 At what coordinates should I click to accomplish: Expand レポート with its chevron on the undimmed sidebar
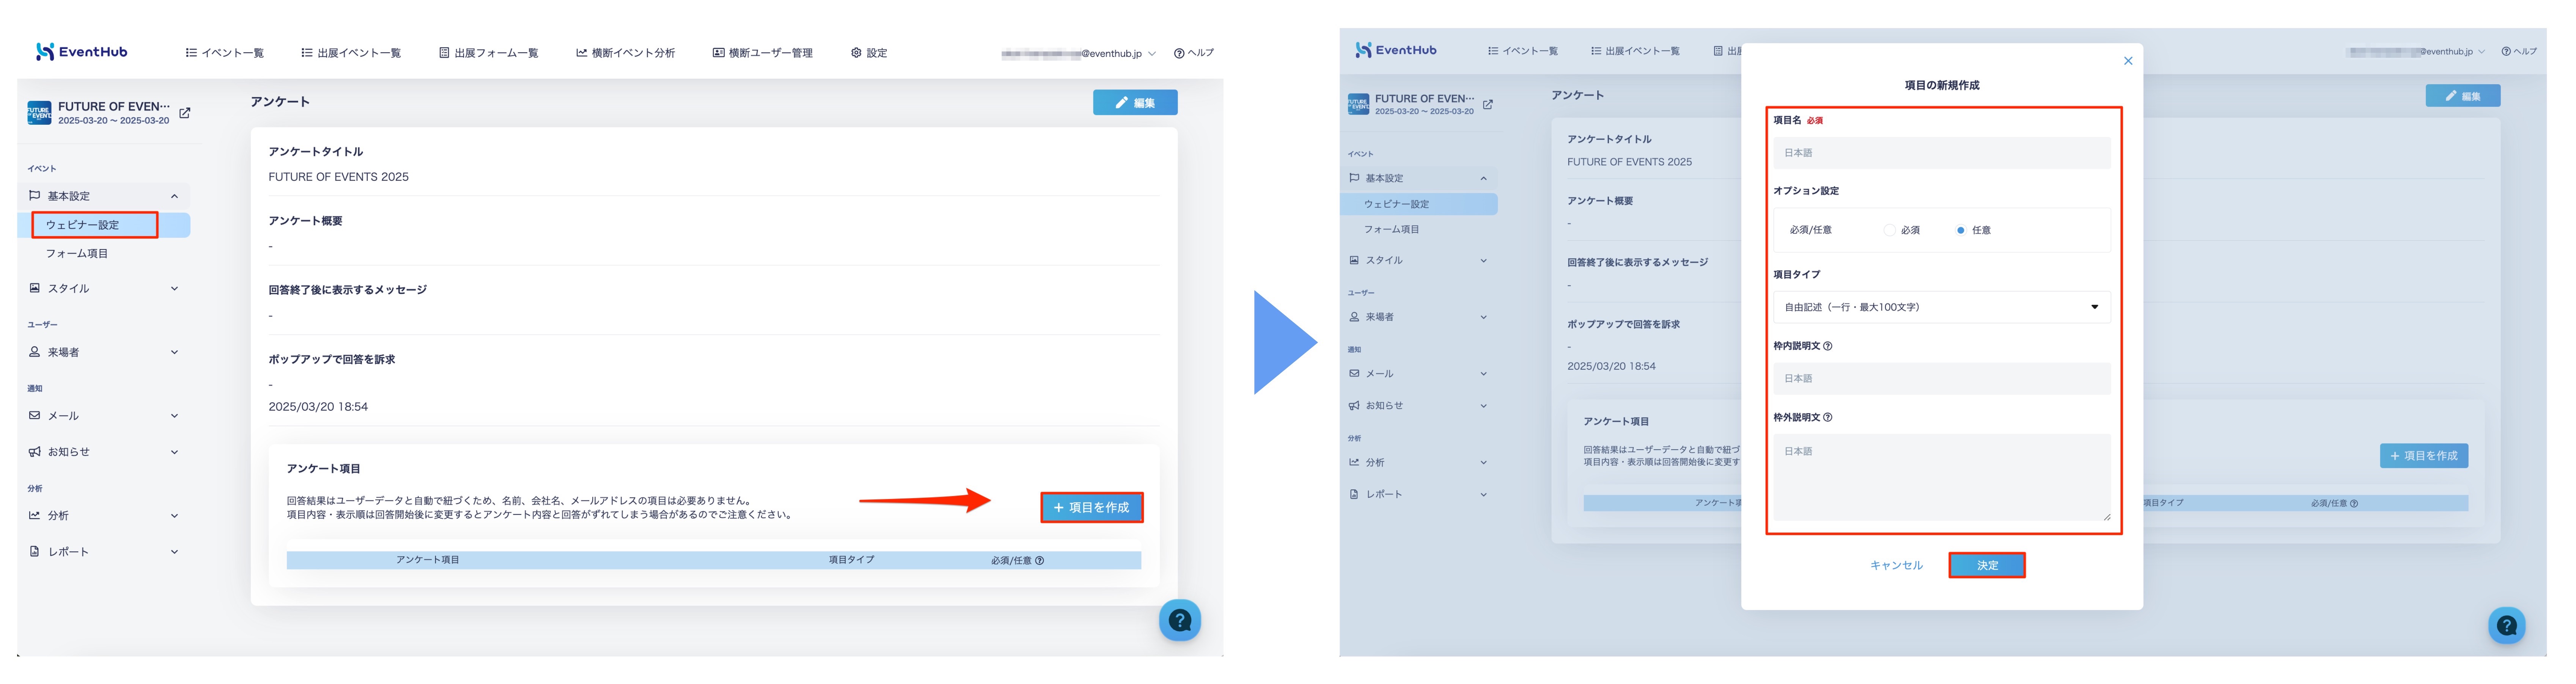[174, 552]
